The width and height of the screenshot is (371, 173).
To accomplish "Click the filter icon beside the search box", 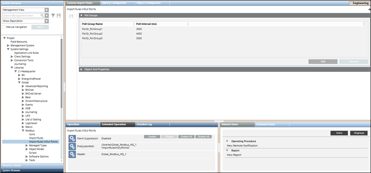I will point(53,16).
